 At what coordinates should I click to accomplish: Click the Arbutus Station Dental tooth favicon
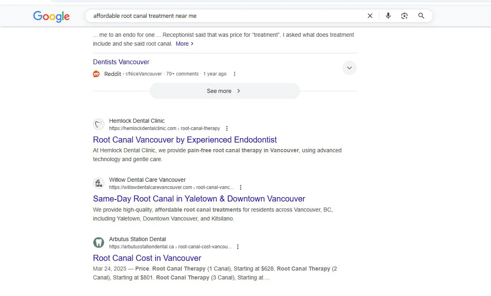(x=99, y=242)
